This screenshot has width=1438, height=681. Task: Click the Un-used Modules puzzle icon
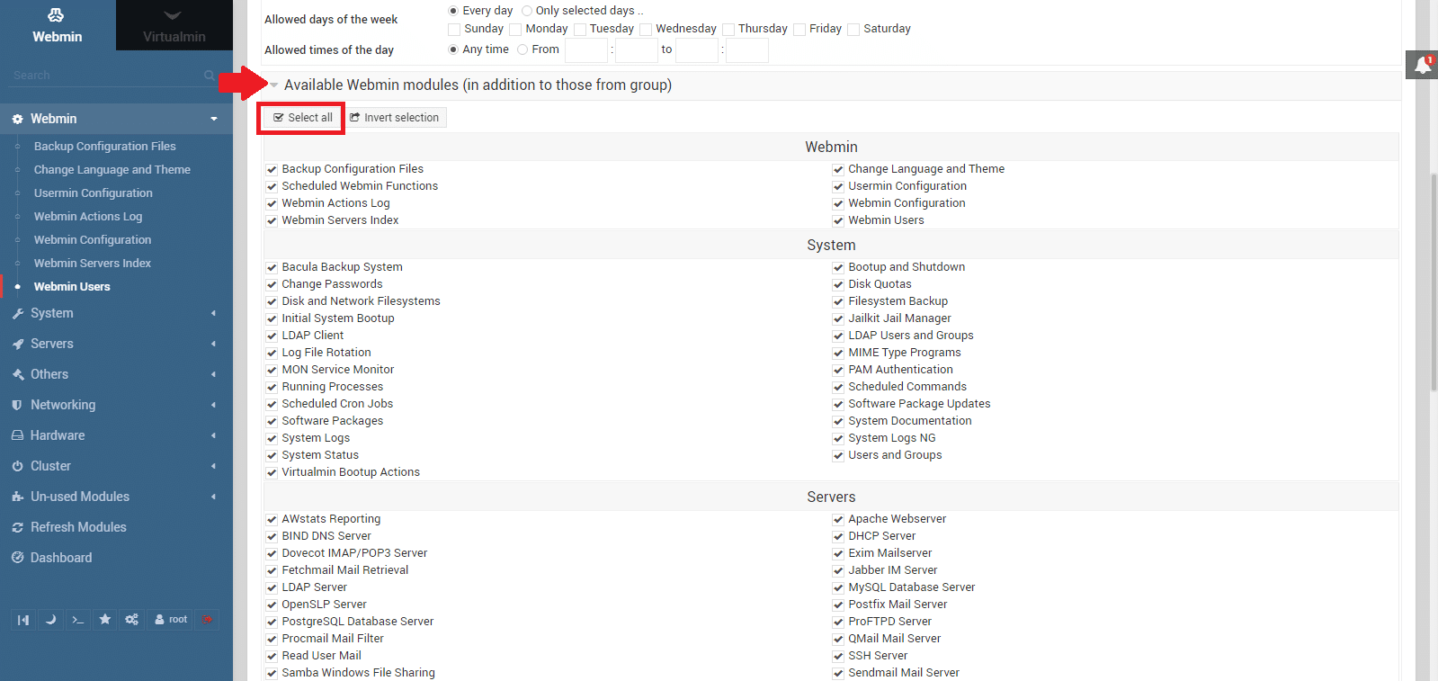[x=17, y=497]
